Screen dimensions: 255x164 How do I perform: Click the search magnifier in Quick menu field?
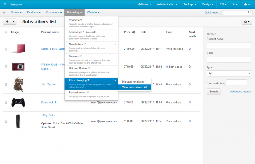point(249,12)
